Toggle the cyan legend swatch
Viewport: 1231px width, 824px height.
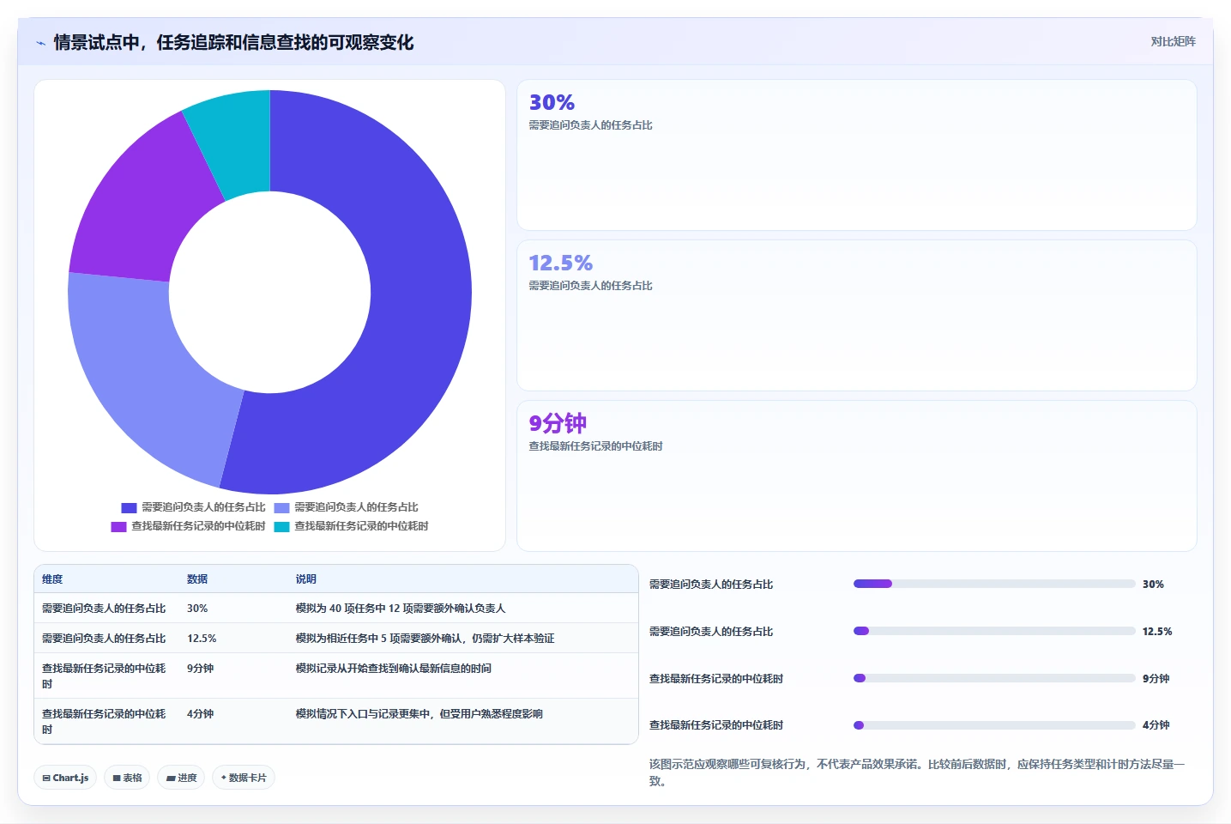click(281, 527)
